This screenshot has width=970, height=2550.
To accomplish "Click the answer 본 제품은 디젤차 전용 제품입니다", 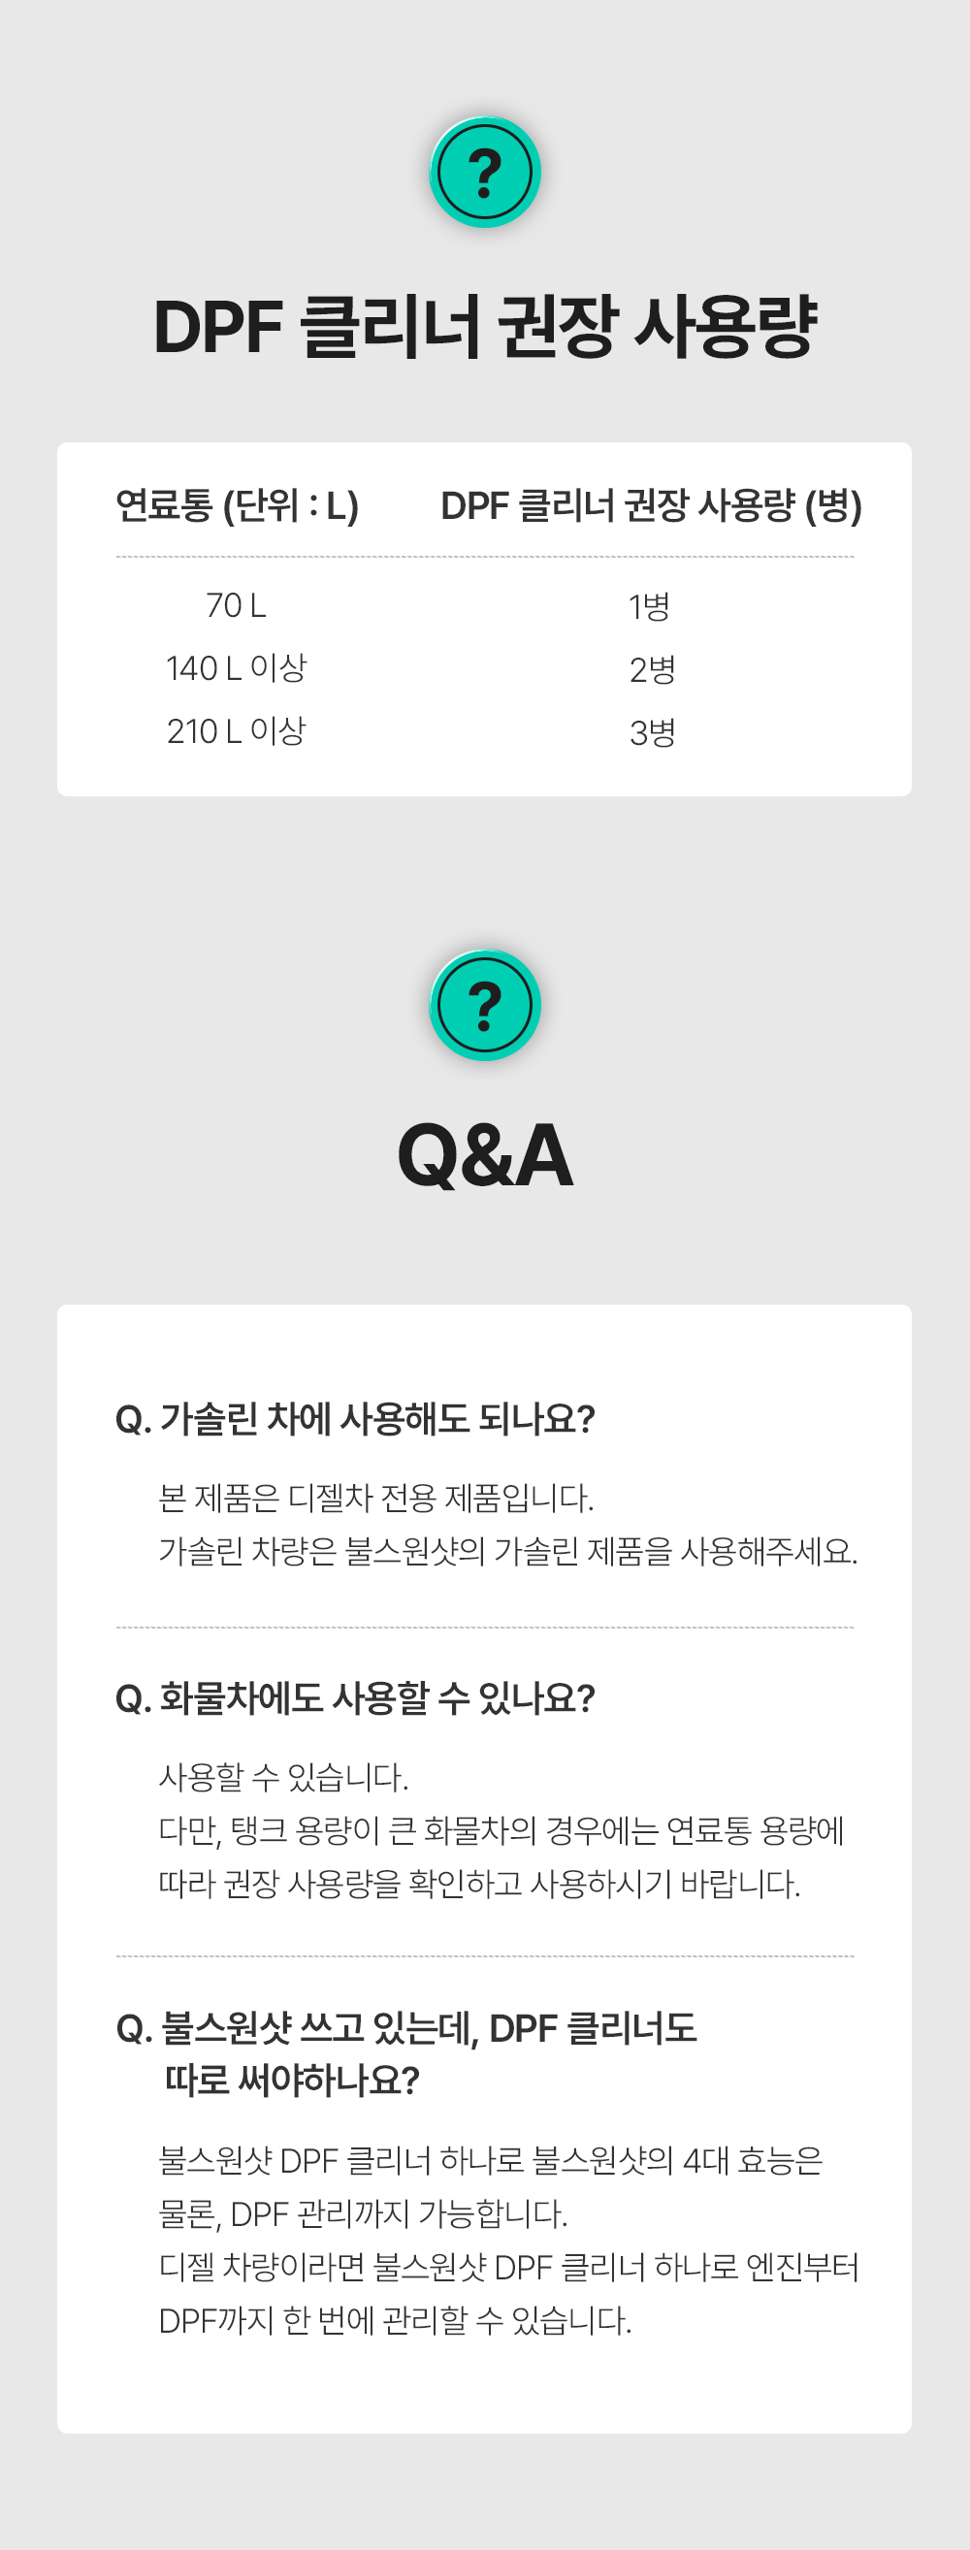I will coord(376,1498).
